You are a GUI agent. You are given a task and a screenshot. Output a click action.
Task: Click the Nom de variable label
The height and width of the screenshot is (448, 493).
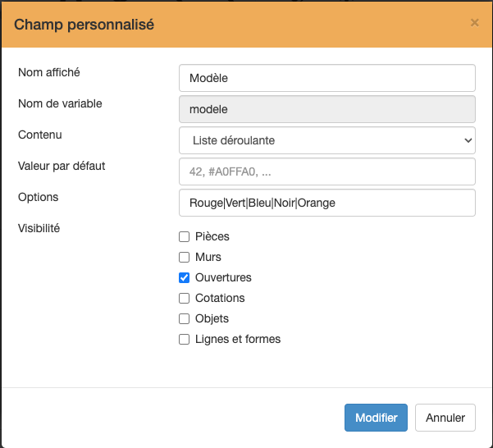(60, 103)
